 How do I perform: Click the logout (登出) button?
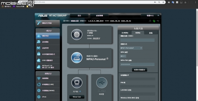tap(79, 16)
